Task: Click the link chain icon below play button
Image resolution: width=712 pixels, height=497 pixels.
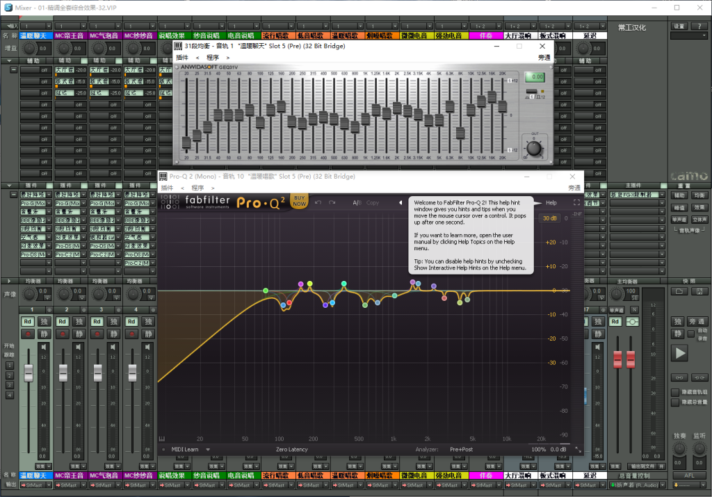Action: coord(679,377)
